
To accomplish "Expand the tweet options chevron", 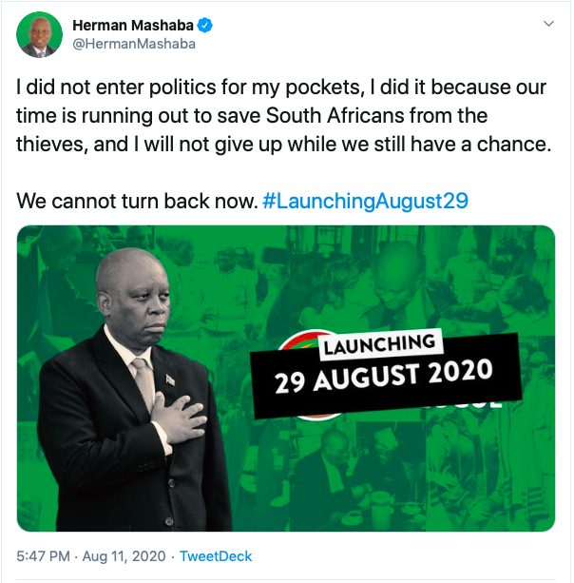I will click(548, 24).
